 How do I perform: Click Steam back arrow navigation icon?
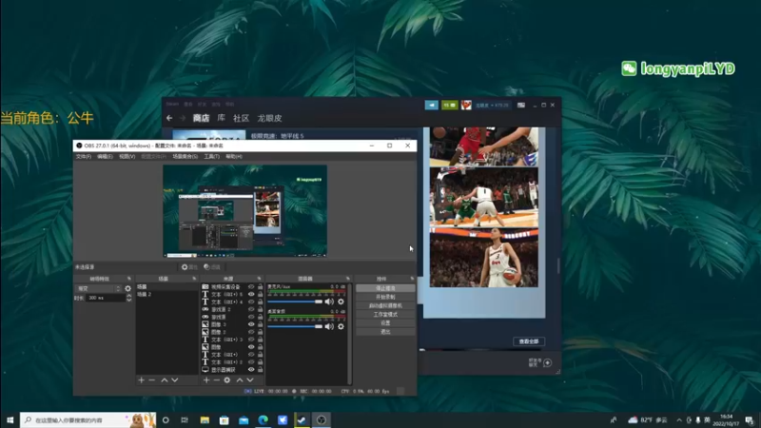click(x=169, y=118)
